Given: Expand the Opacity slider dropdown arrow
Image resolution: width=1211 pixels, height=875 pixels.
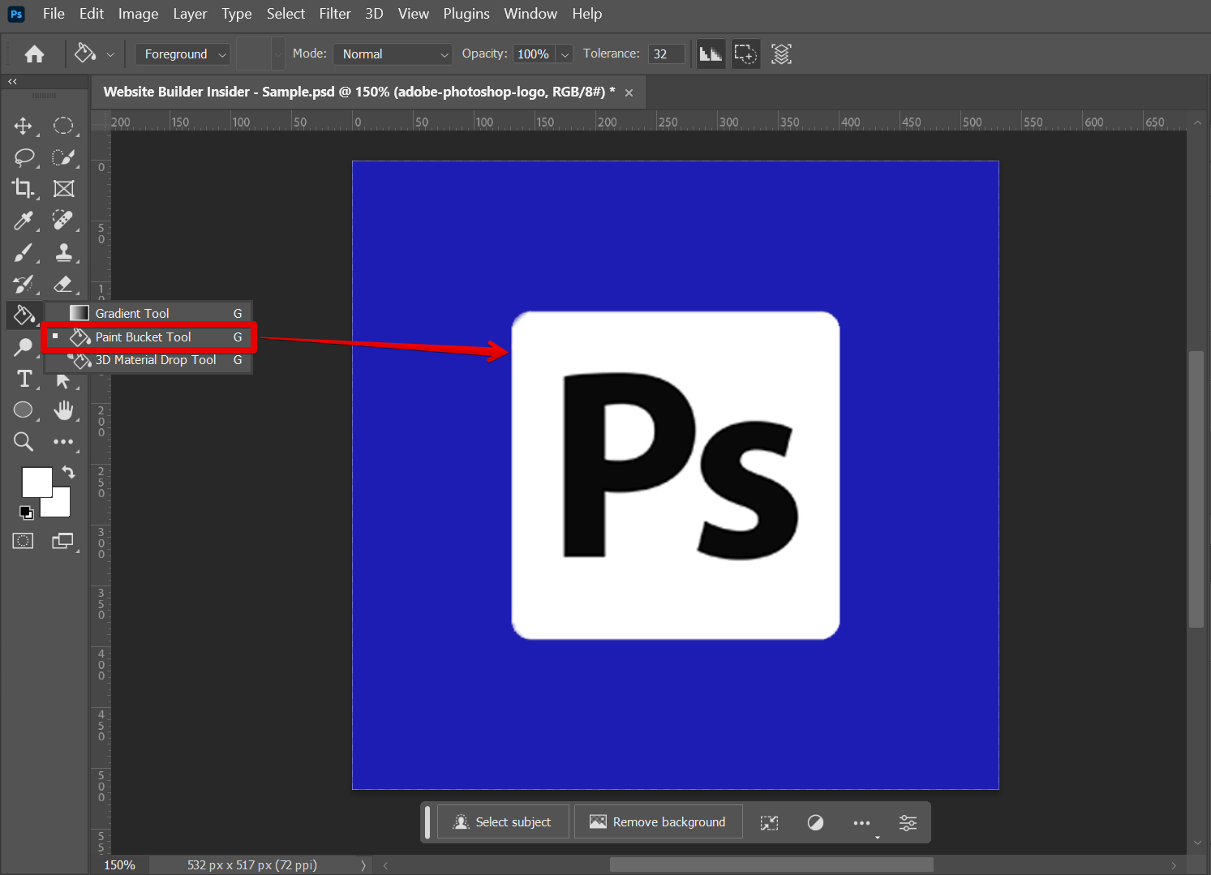Looking at the screenshot, I should (x=565, y=54).
